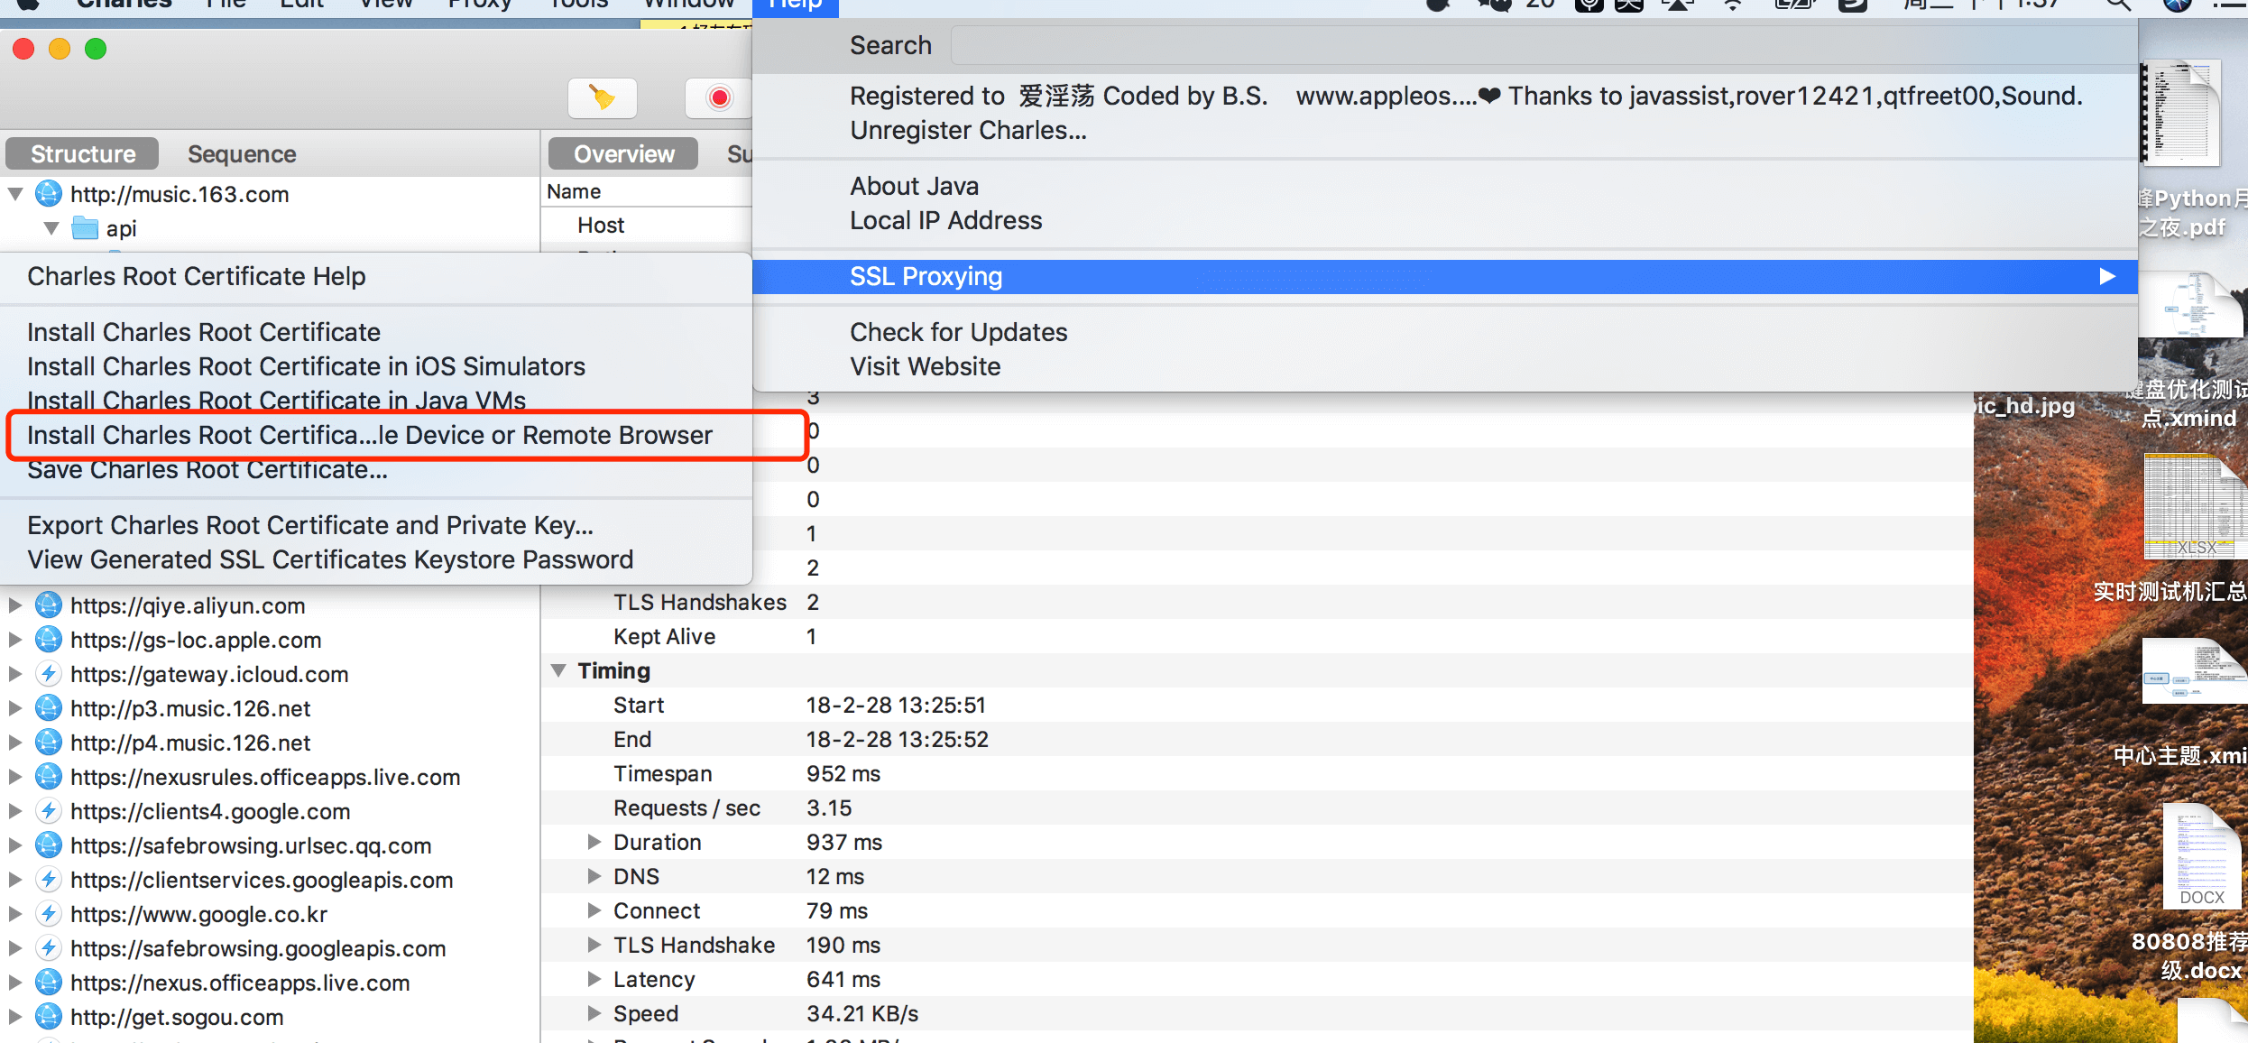2248x1043 pixels.
Task: Select the https://clients4.google.com tree row
Action: [271, 811]
